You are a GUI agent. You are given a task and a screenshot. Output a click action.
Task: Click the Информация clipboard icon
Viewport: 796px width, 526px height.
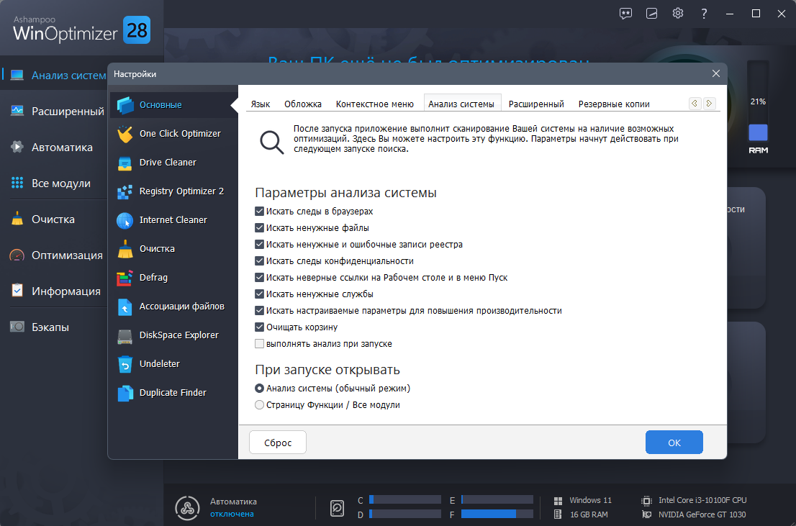pyautogui.click(x=17, y=291)
